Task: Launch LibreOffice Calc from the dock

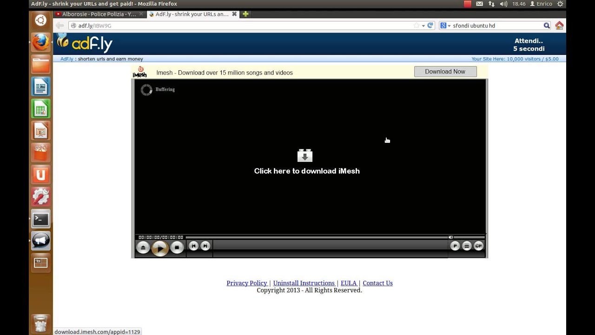Action: point(40,109)
